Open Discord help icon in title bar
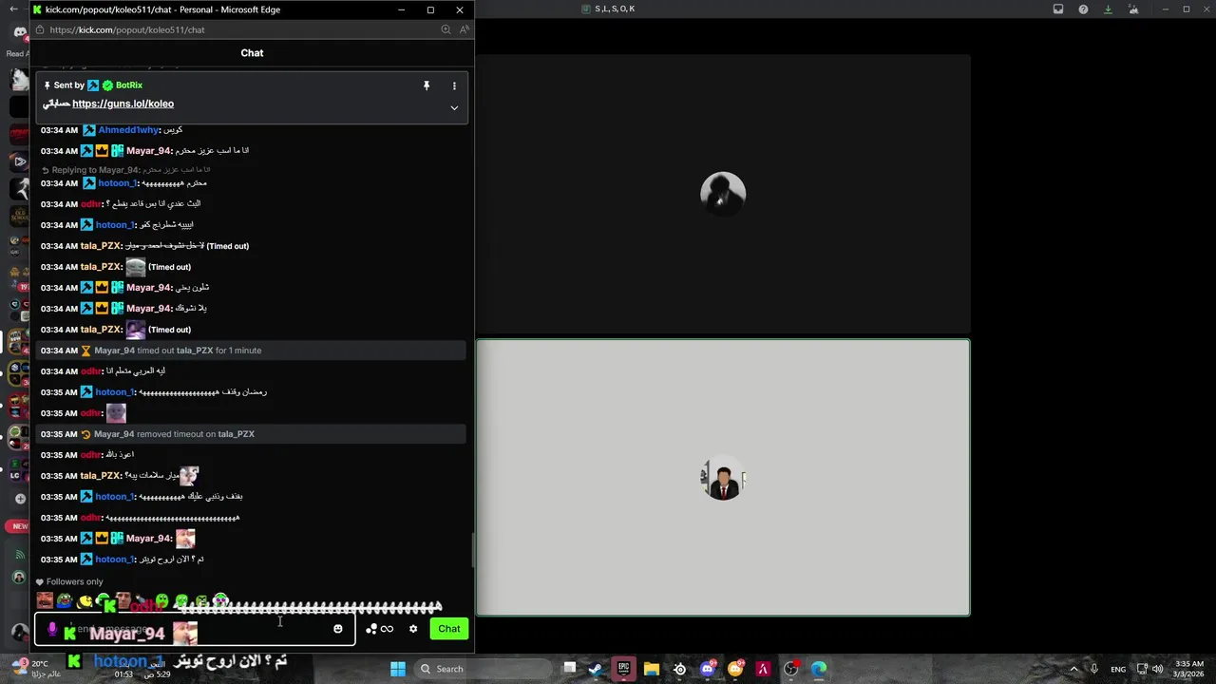1216x684 pixels. tap(1083, 9)
